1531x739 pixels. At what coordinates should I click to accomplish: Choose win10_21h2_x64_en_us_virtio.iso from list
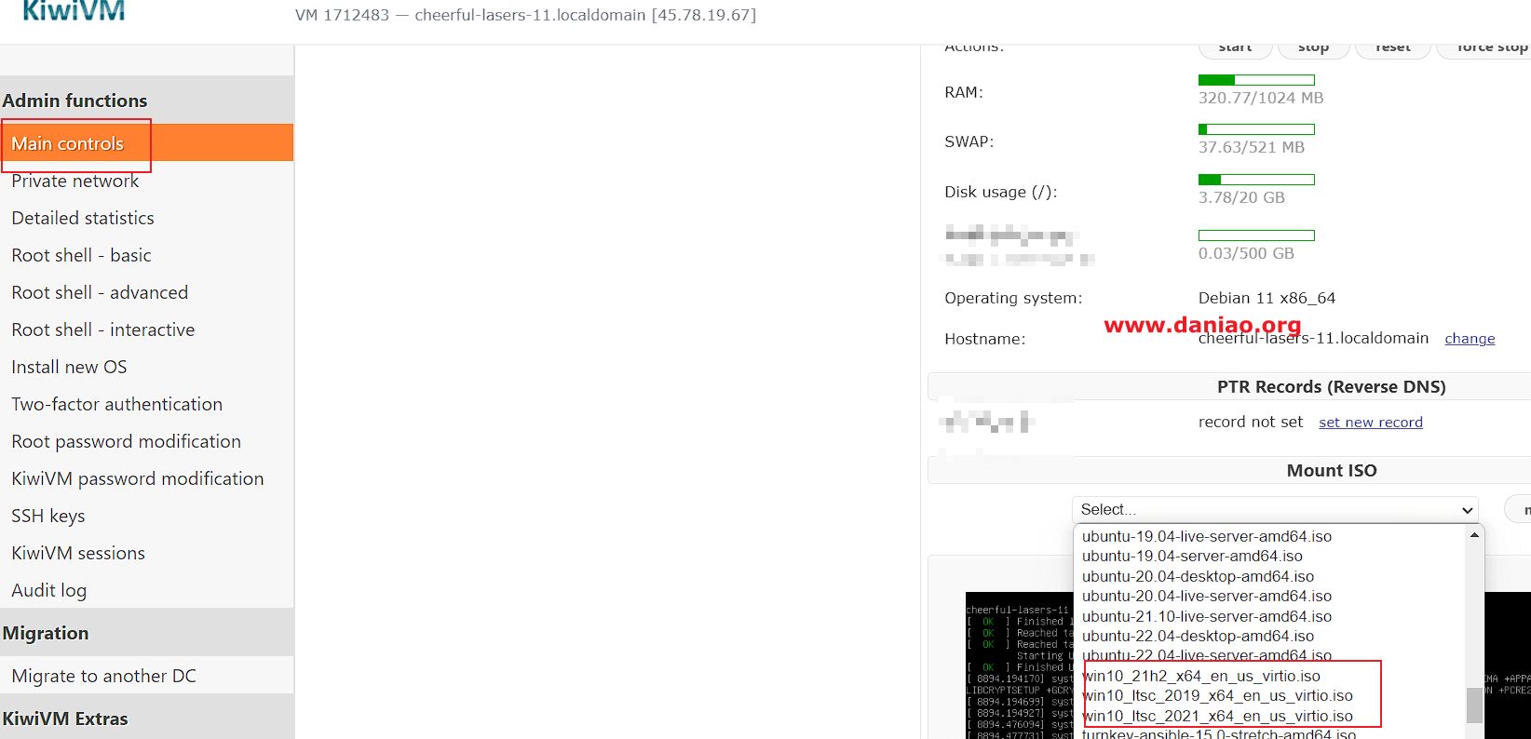(x=1201, y=676)
